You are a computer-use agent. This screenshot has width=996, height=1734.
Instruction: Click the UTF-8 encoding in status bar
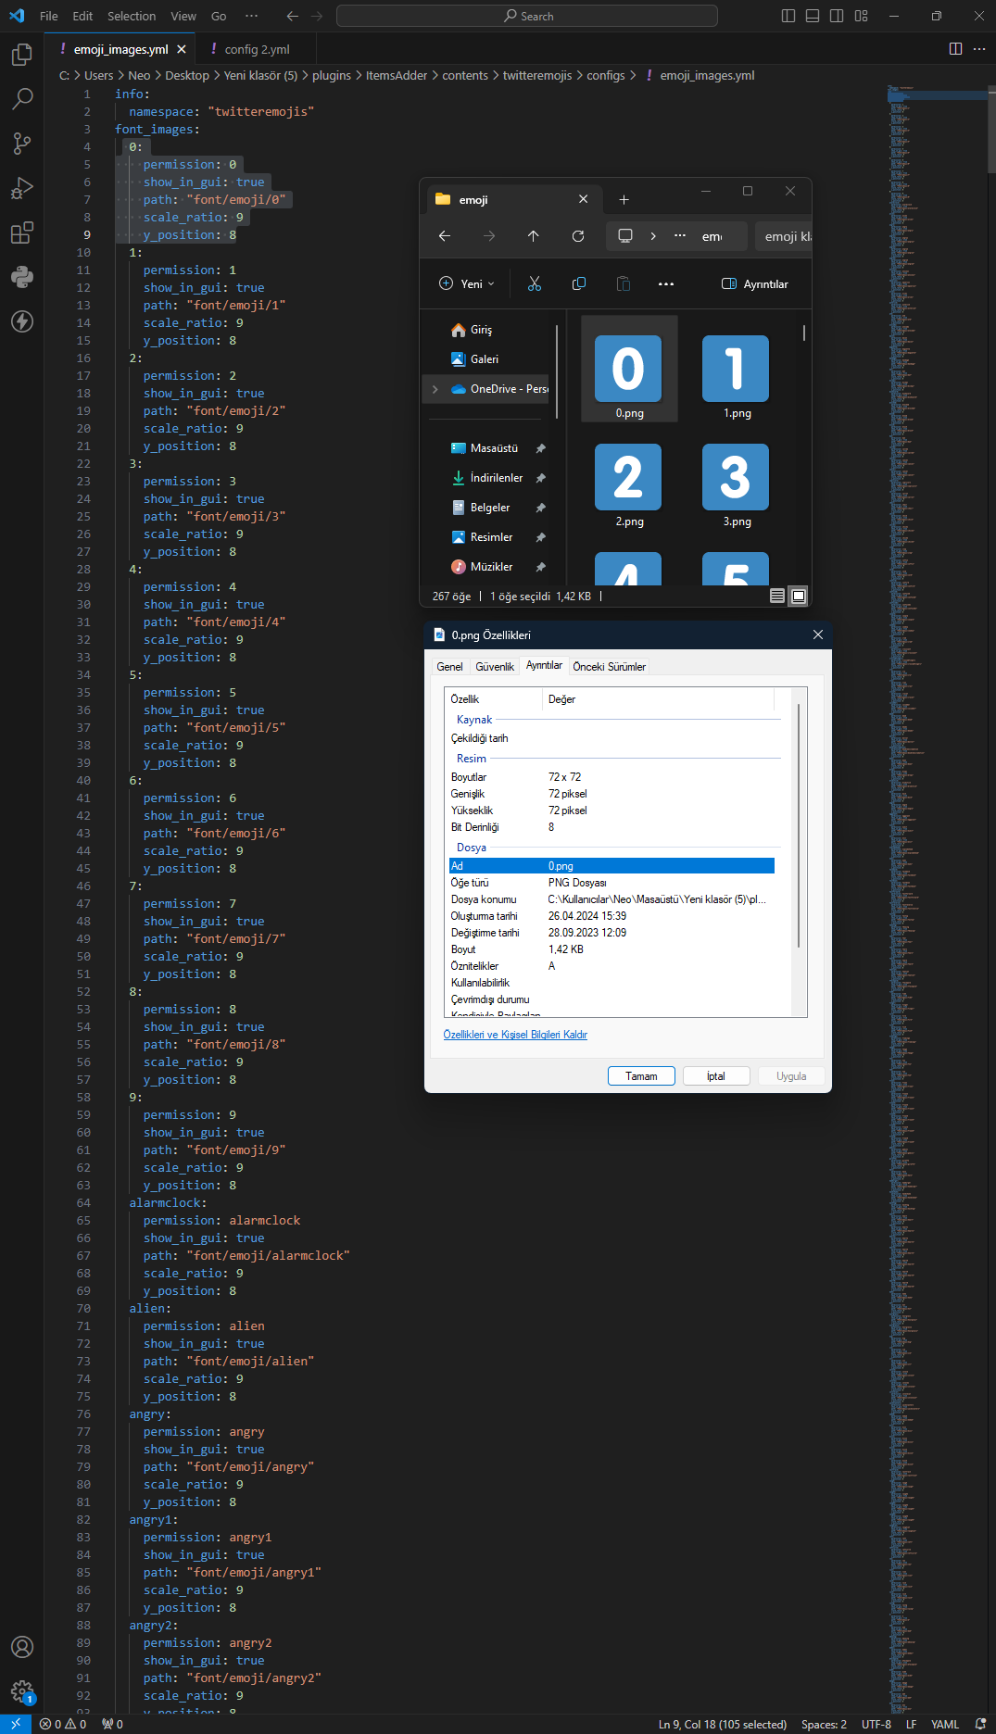coord(876,1724)
